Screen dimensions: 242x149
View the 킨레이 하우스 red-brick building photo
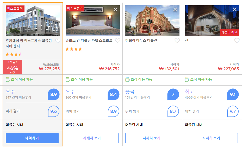click(x=152, y=21)
